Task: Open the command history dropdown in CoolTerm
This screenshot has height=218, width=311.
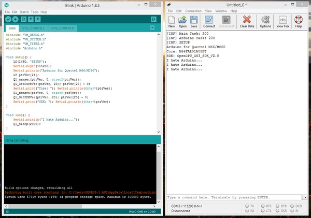Action: point(305,197)
